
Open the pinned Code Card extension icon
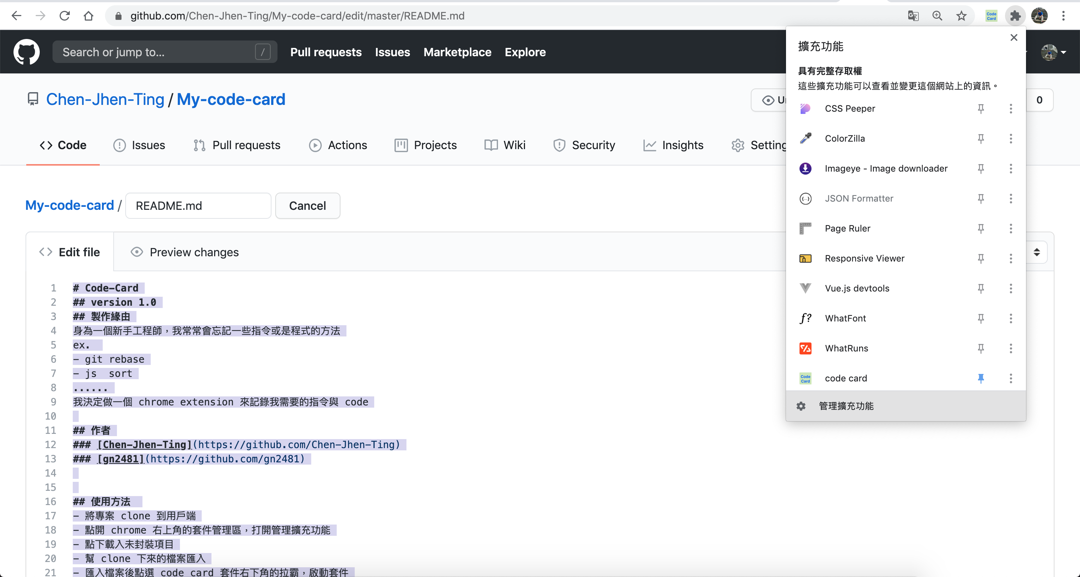[x=991, y=16]
